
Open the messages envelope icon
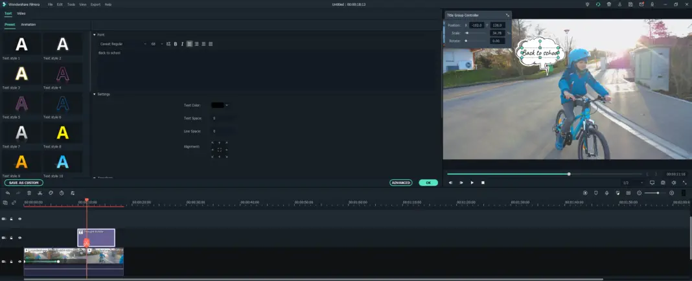(x=641, y=5)
